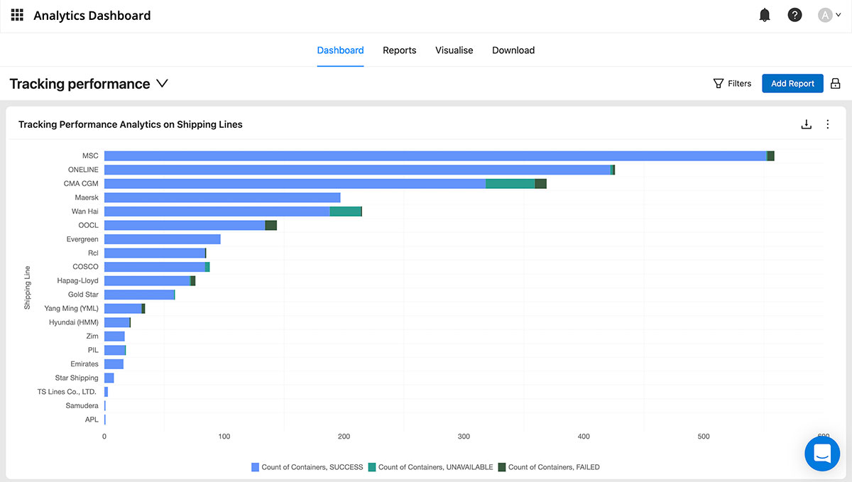Open the user avatar account menu

point(829,15)
